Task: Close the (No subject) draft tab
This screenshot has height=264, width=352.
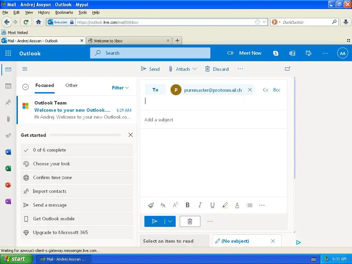Action: [273, 241]
